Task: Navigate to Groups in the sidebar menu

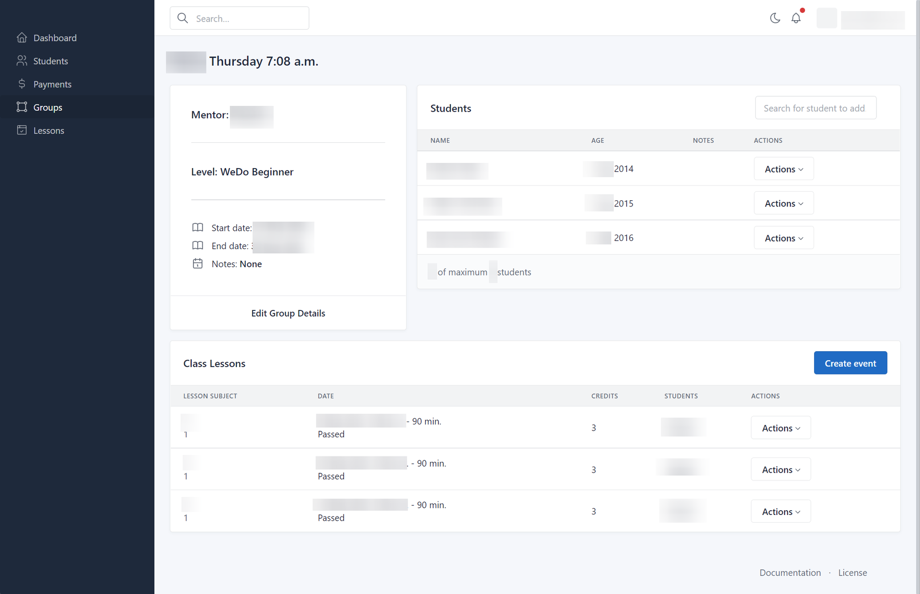Action: pos(48,107)
